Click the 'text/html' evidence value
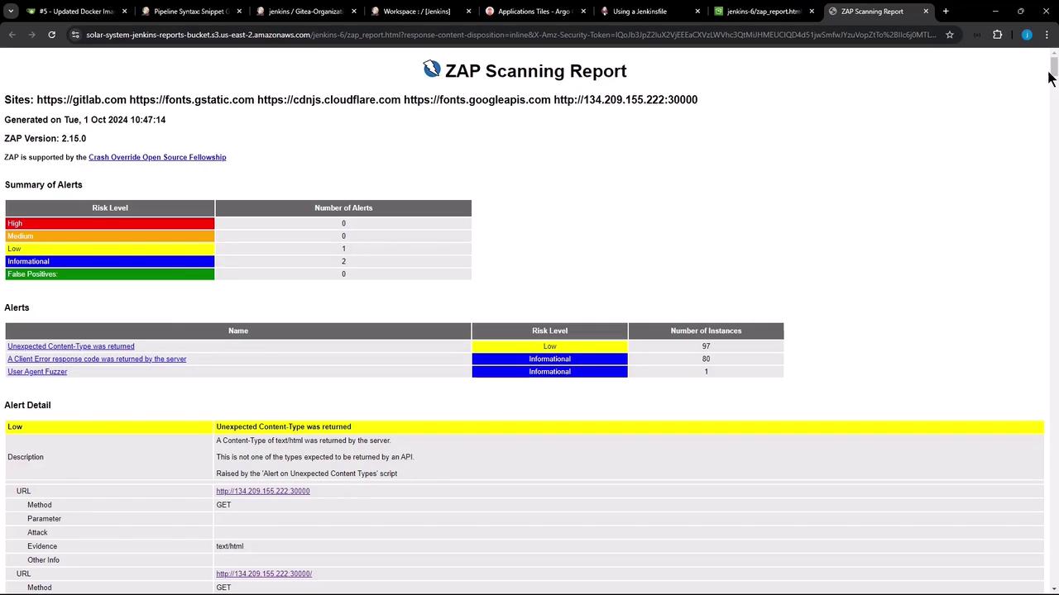 [230, 546]
